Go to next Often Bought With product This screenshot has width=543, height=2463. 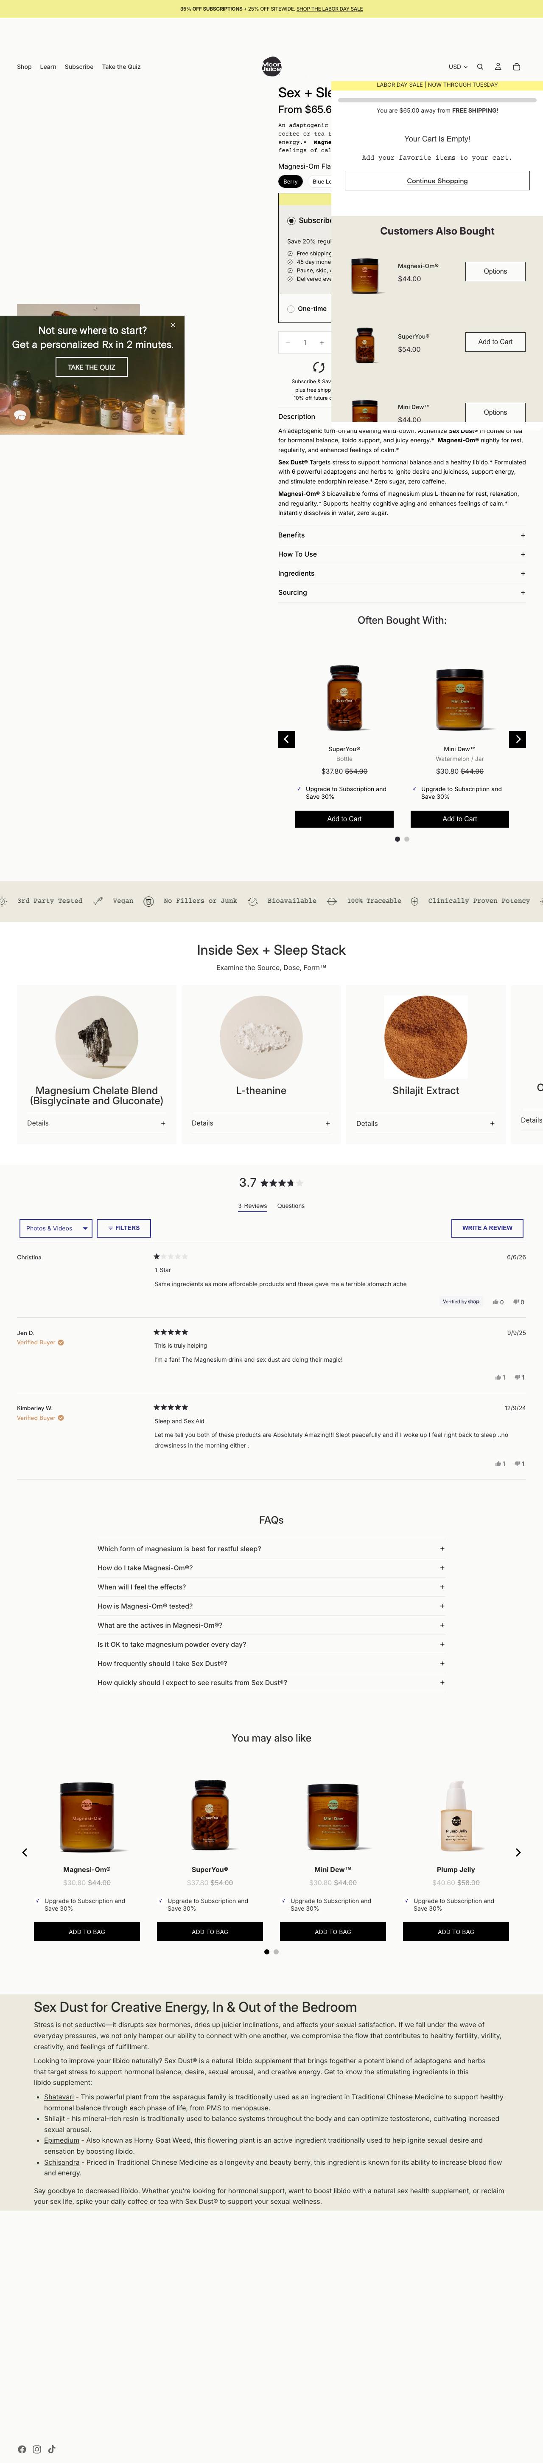point(517,739)
